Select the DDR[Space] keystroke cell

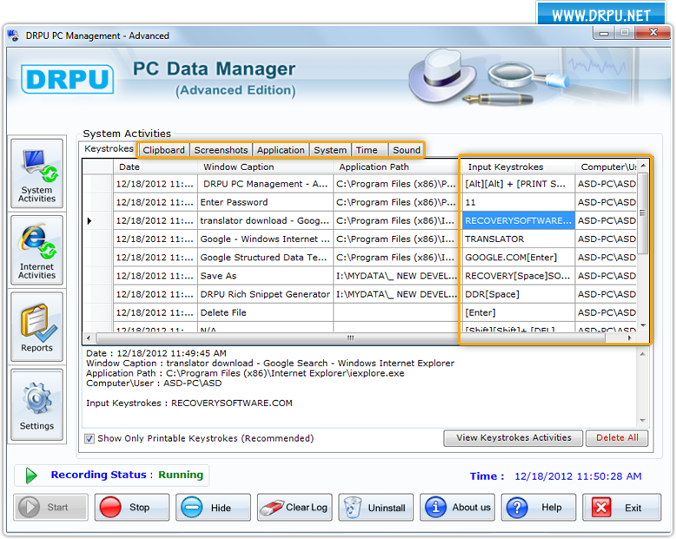[518, 294]
